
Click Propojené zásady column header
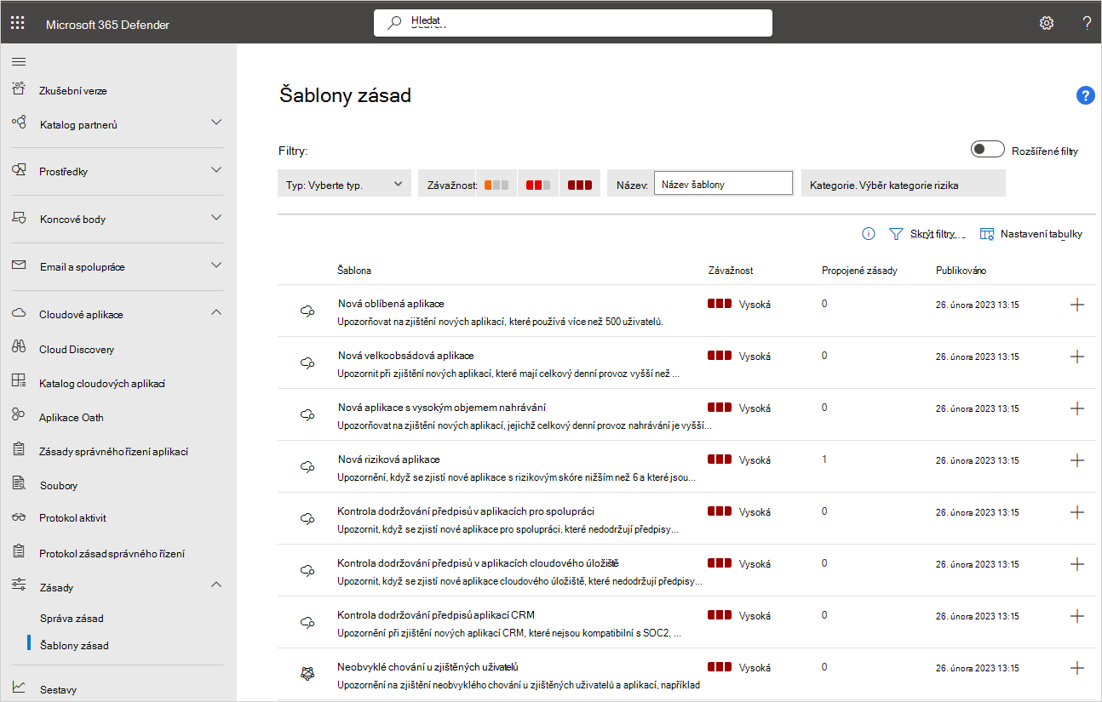pos(858,270)
